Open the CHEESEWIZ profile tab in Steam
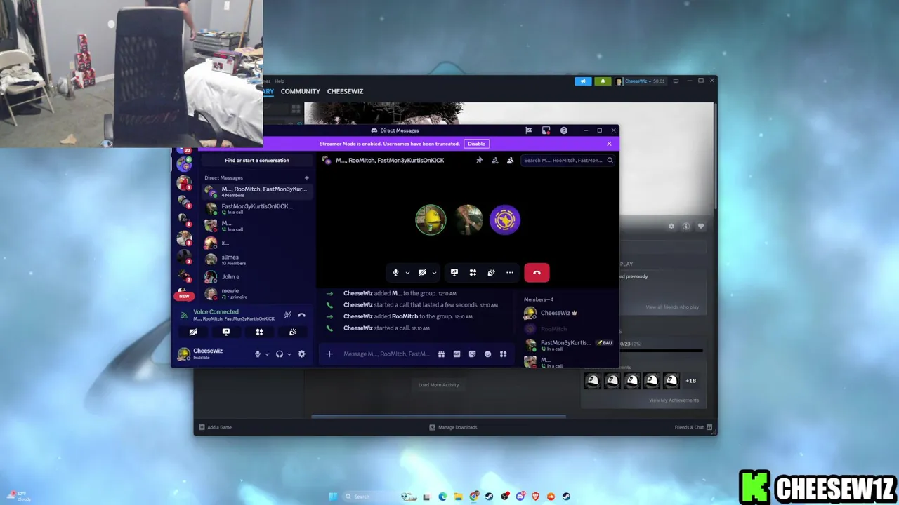 (345, 91)
